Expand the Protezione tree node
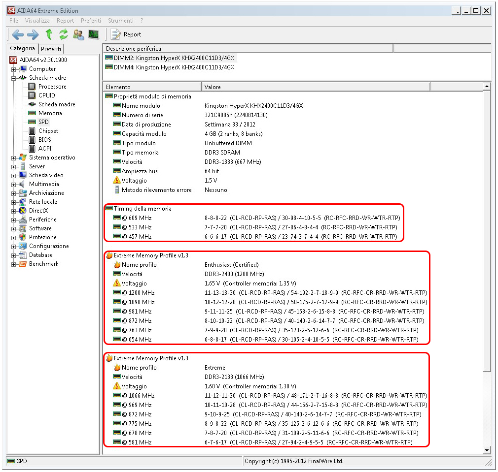The height and width of the screenshot is (472, 498). point(13,238)
